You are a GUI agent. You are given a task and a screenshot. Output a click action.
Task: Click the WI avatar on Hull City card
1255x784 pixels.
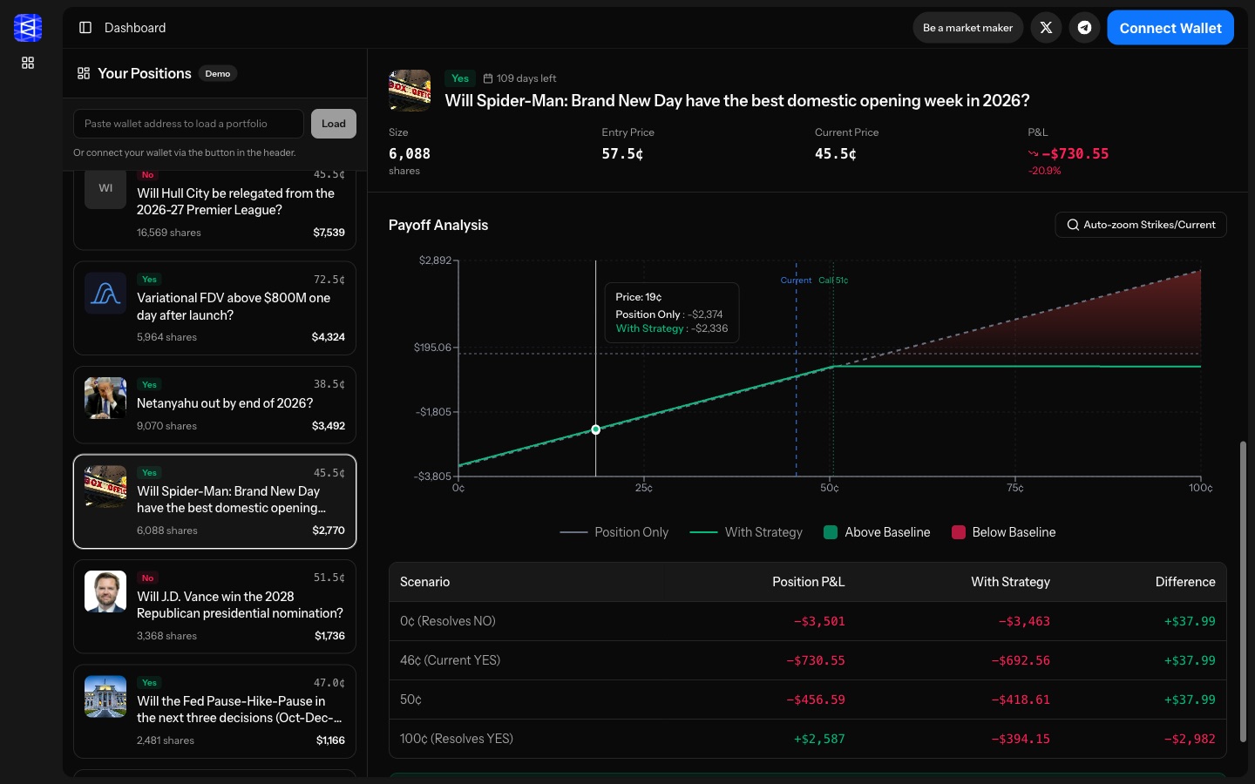tap(105, 188)
